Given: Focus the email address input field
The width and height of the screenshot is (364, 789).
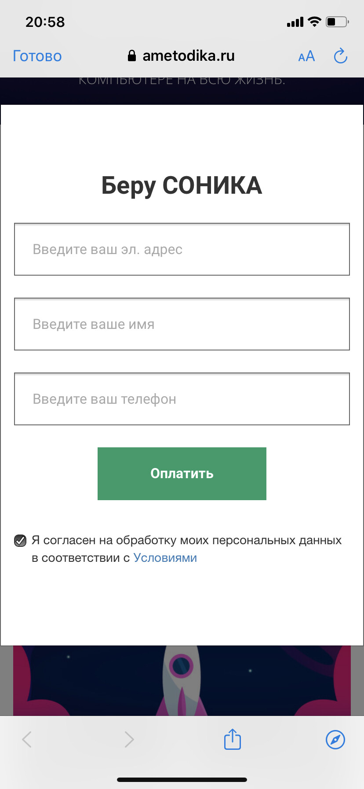Looking at the screenshot, I should point(182,249).
